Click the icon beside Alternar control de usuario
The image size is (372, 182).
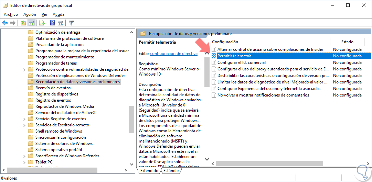(x=214, y=49)
